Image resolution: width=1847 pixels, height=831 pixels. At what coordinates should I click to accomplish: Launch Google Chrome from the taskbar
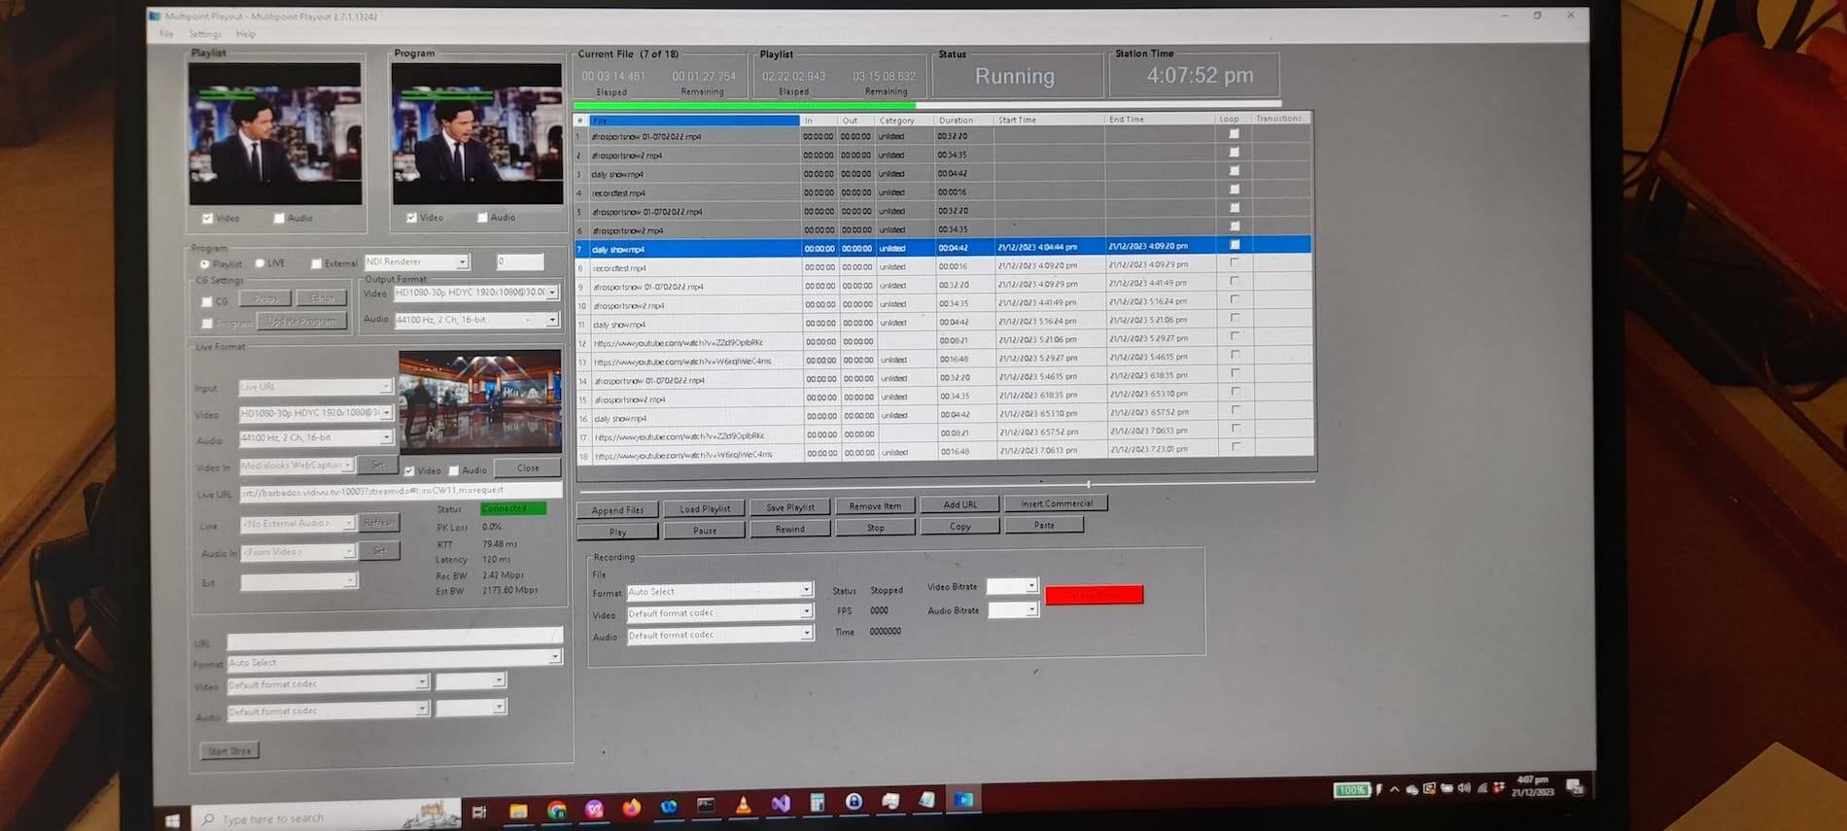[556, 809]
